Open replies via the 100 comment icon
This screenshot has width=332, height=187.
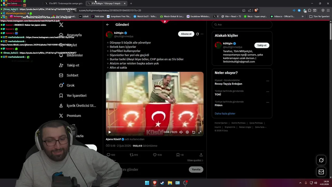111,155
